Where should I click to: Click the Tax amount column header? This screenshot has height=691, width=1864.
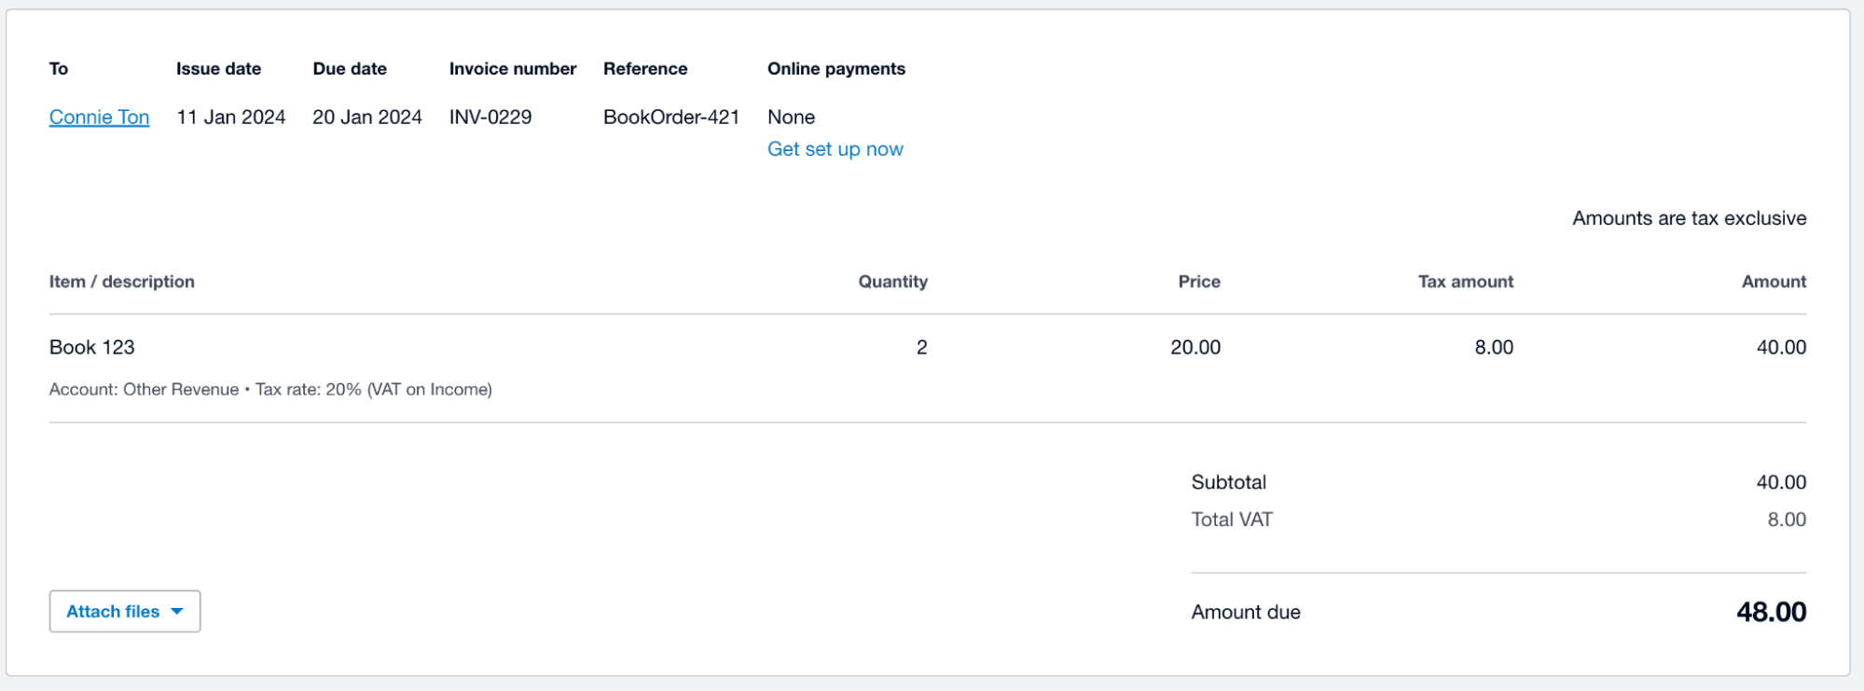[x=1465, y=282]
